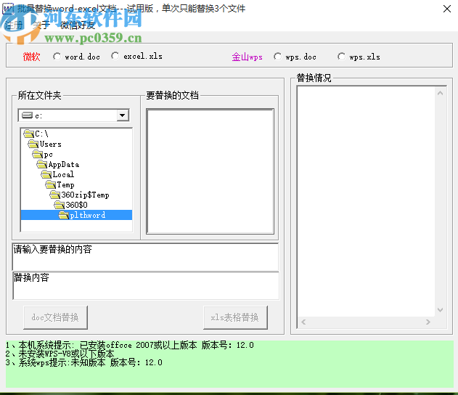This screenshot has width=458, height=395.
Task: Select the Users folder label
Action: click(x=51, y=144)
